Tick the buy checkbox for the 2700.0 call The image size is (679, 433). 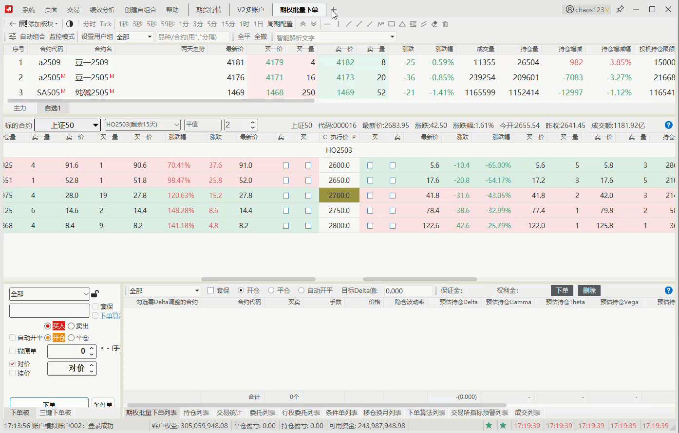point(308,196)
